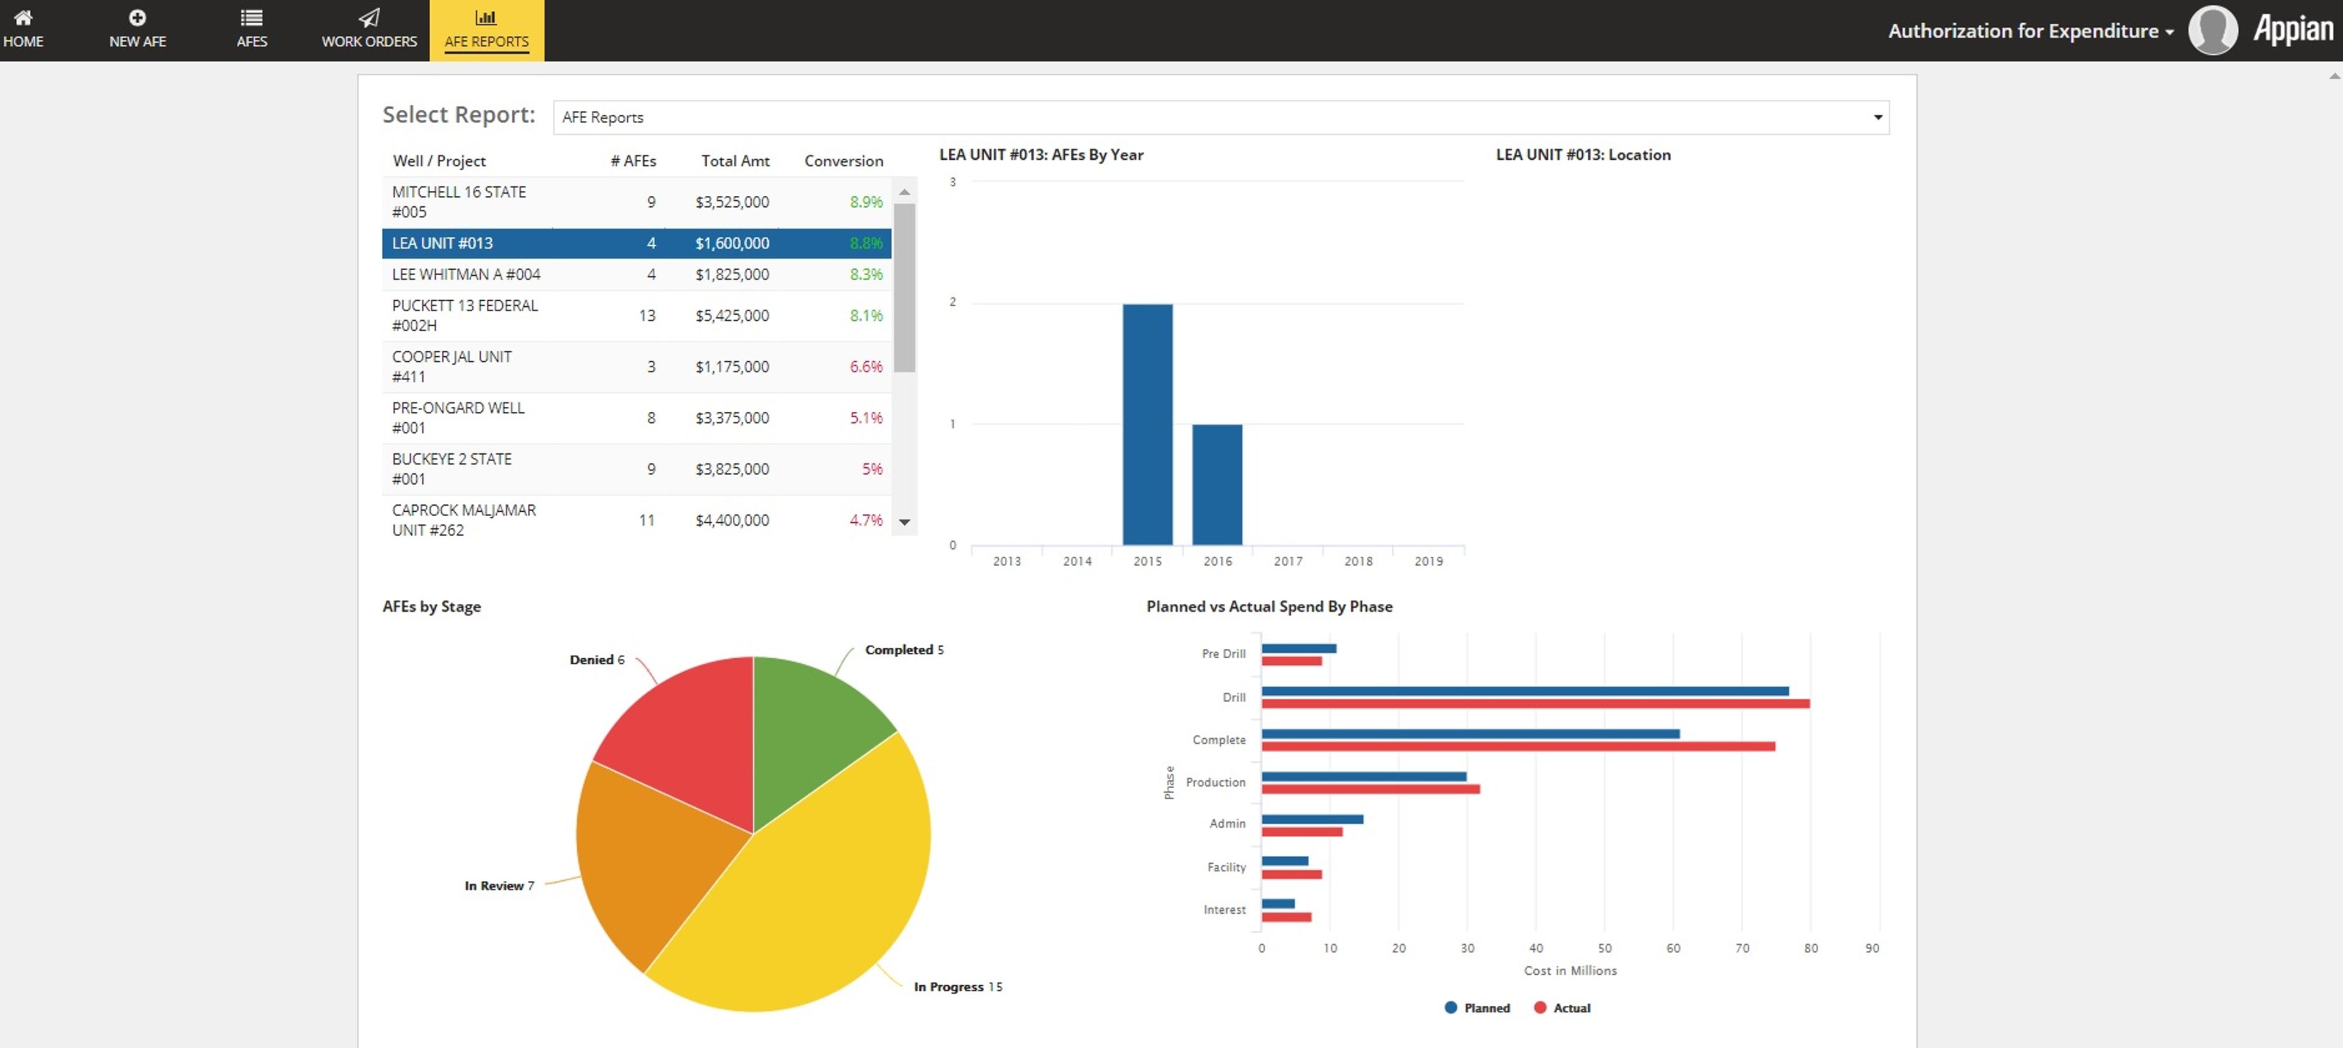This screenshot has height=1048, width=2343.
Task: Click the Complete planned blue bar
Action: 1470,734
